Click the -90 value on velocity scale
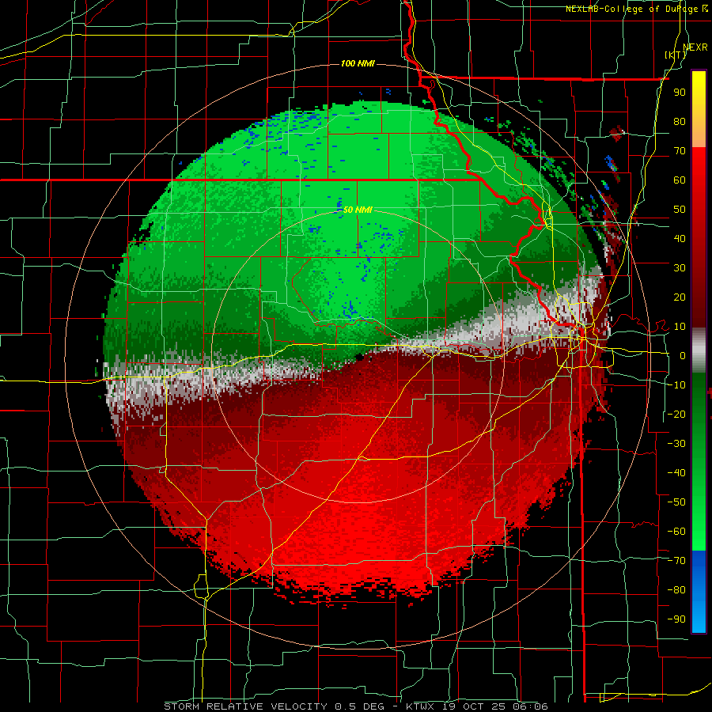The image size is (712, 712). [676, 619]
